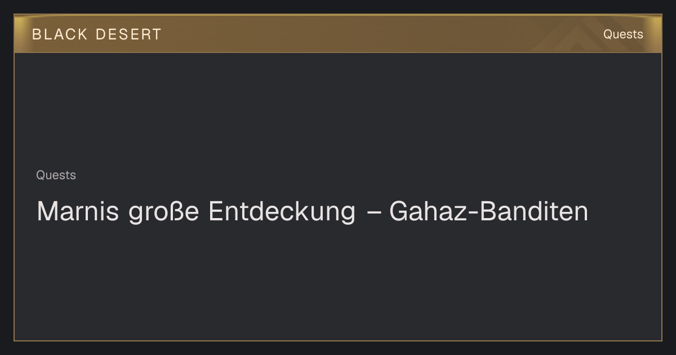Click the word Entdeckung in the title

click(x=282, y=211)
